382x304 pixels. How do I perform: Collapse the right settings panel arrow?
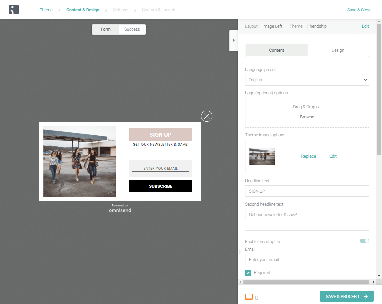pos(234,40)
